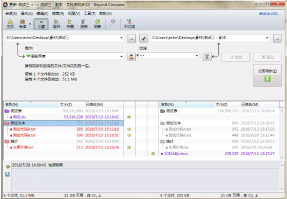Click the filter funnel icon button
Viewport: 287px width, 199px height.
click(207, 57)
